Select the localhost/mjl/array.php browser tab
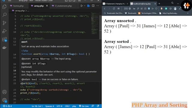Screen dimensions: 192x108 (x=142, y=4)
